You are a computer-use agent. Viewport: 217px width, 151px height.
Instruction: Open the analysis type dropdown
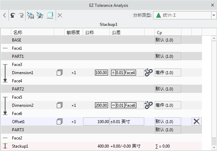(213, 15)
